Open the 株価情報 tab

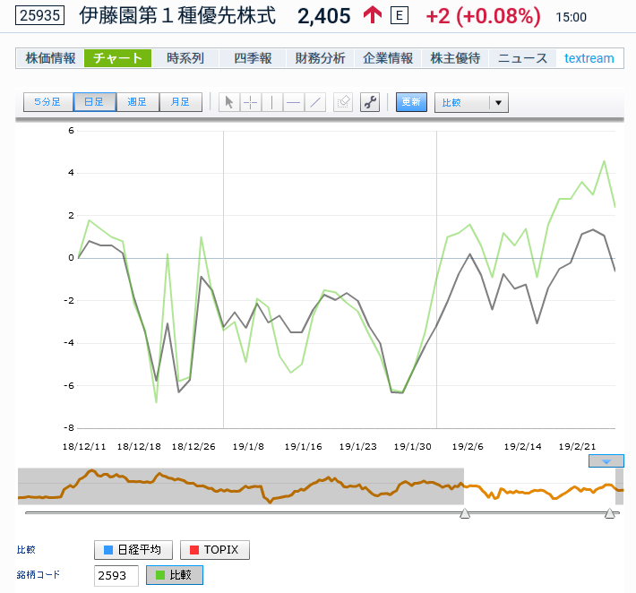pos(50,58)
